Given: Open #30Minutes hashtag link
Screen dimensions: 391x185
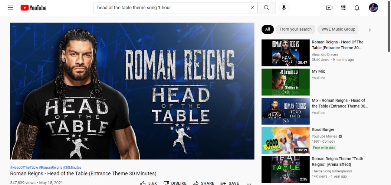Looking at the screenshot, I should (72, 168).
